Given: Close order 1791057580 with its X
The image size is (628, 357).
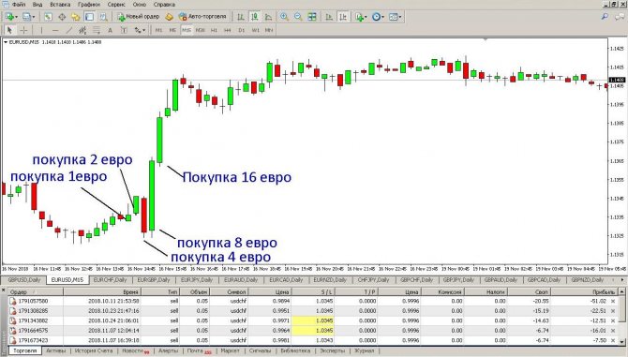Looking at the screenshot, I should pyautogui.click(x=613, y=301).
